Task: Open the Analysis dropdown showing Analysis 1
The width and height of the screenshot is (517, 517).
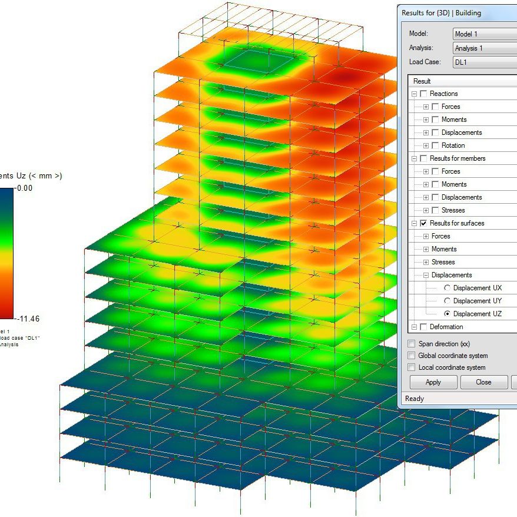Action: pos(485,48)
